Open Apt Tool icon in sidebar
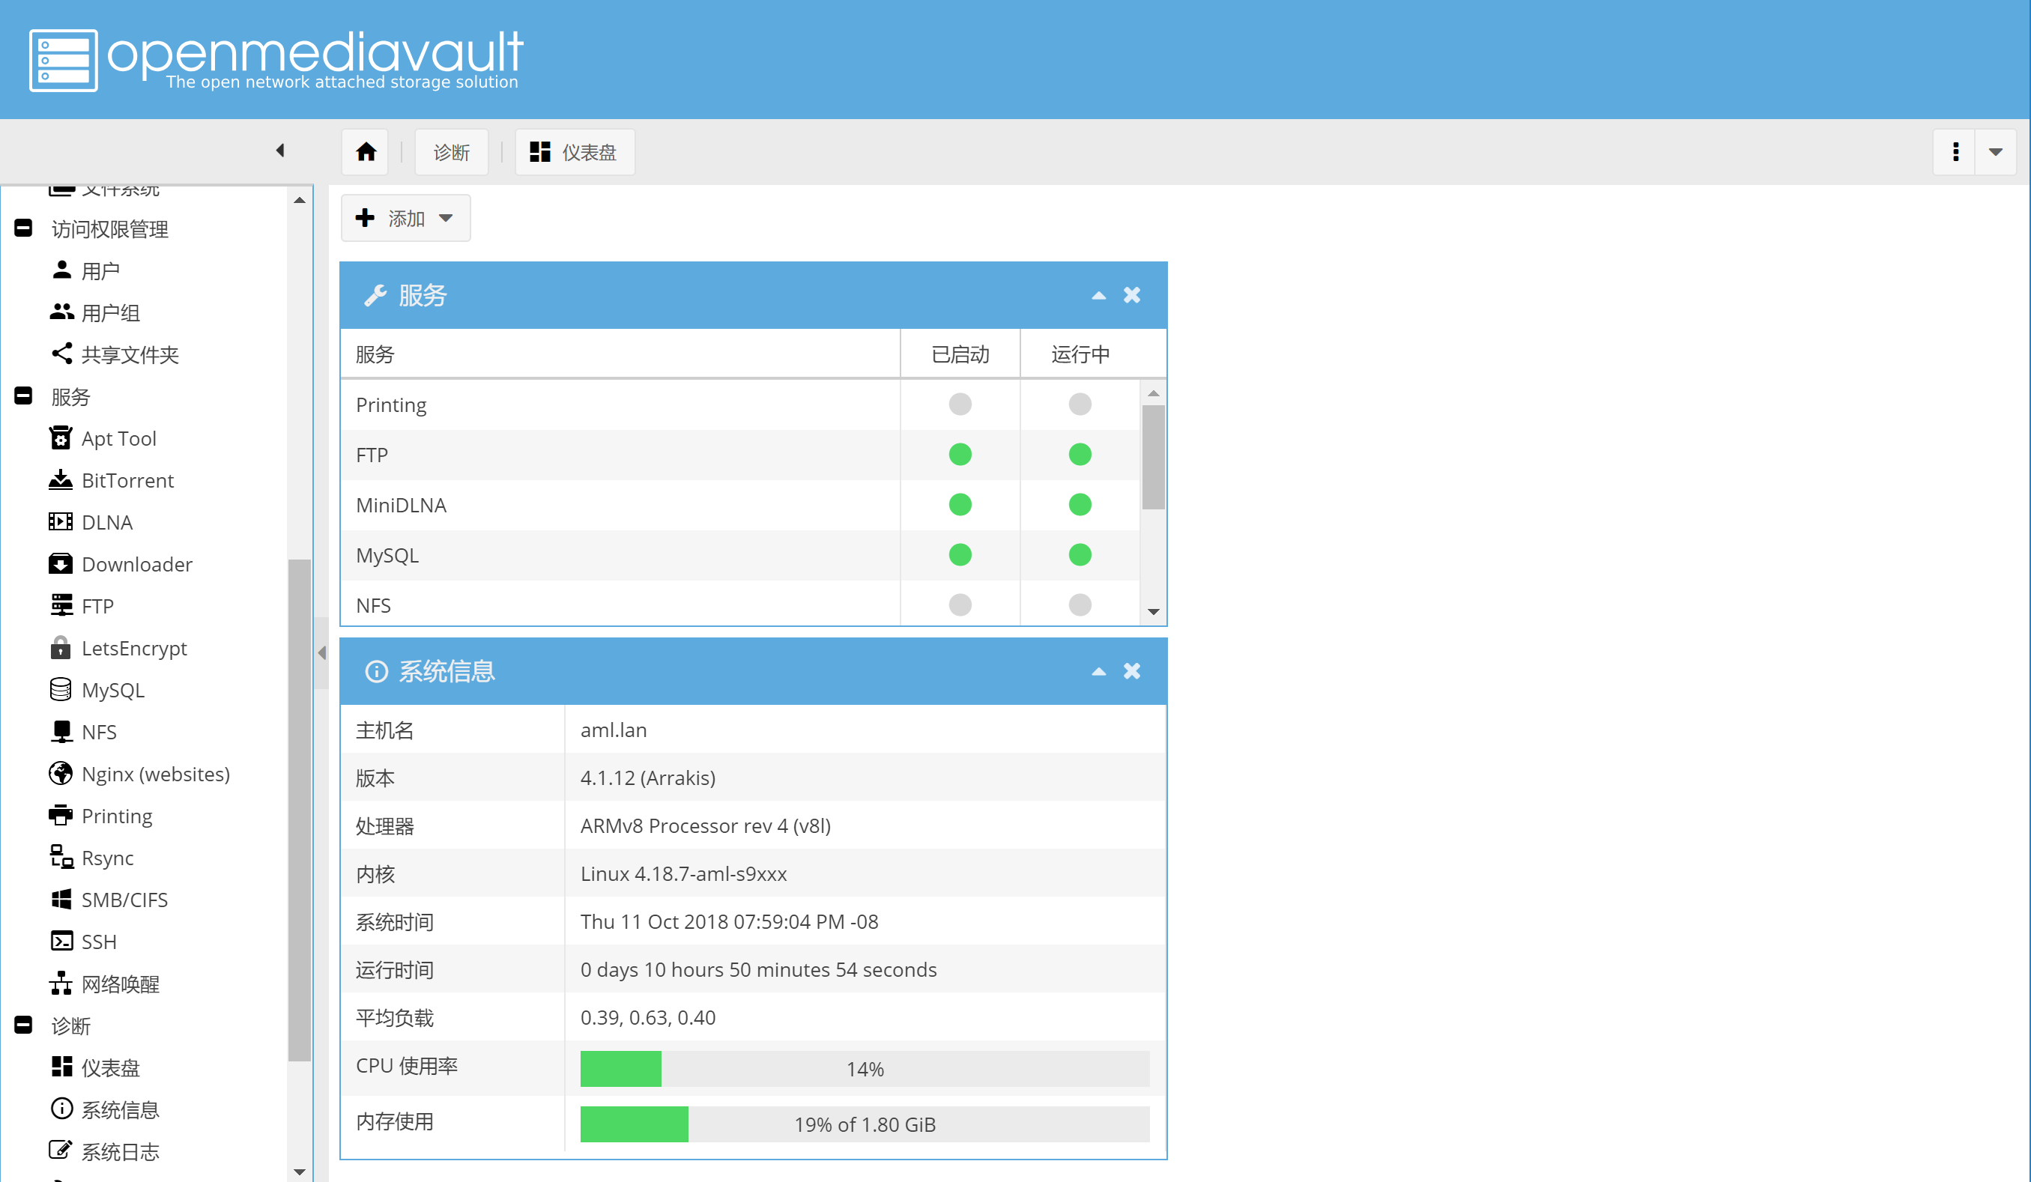The height and width of the screenshot is (1182, 2031). coord(61,437)
